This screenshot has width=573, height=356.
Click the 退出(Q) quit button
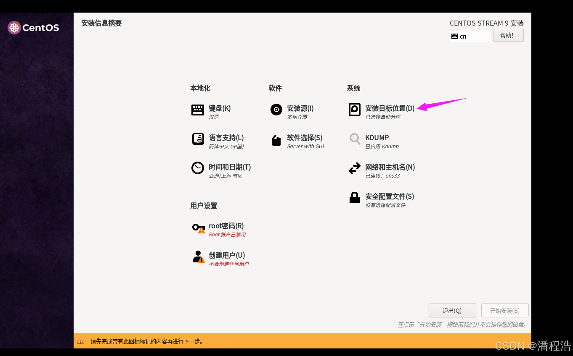coord(452,311)
